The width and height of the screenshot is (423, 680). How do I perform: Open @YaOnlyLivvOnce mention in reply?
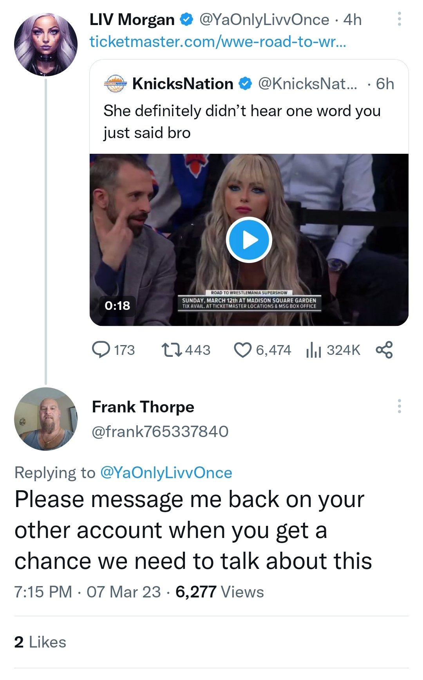pos(166,473)
